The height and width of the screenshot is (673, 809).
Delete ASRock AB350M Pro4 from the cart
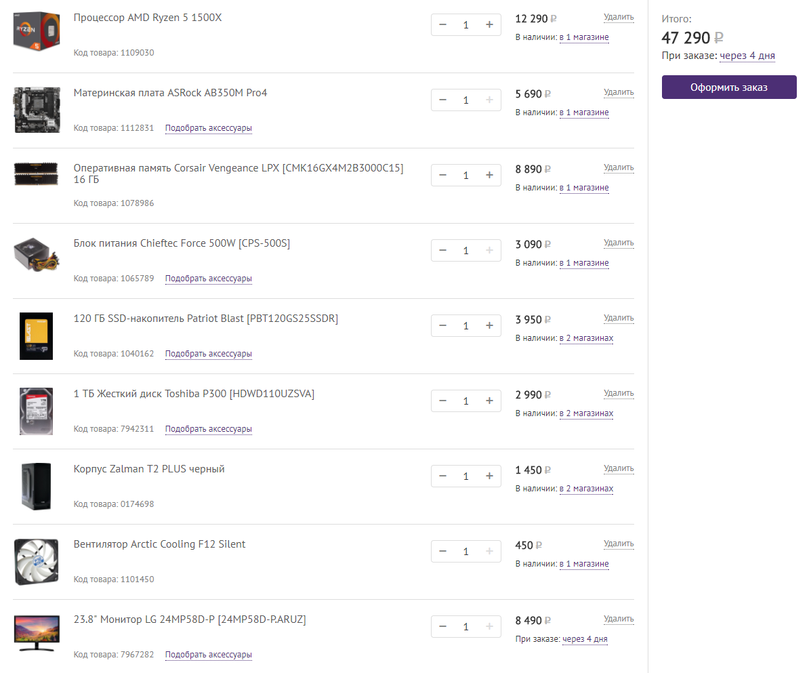pyautogui.click(x=619, y=92)
